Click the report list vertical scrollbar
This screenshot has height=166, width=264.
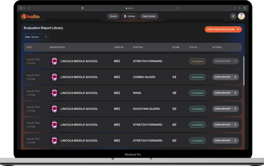[x=244, y=71]
